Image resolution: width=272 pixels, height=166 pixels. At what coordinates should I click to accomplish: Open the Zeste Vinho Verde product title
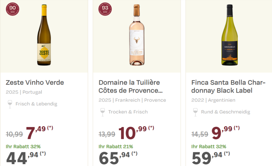point(35,82)
